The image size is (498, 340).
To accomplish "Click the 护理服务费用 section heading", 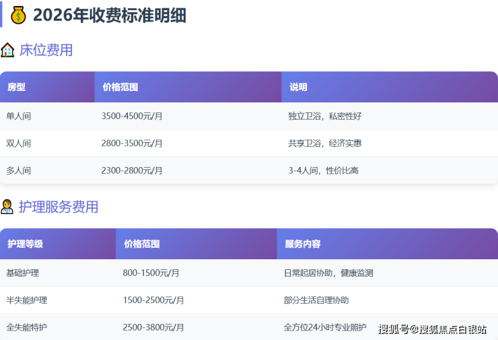I will 59,207.
